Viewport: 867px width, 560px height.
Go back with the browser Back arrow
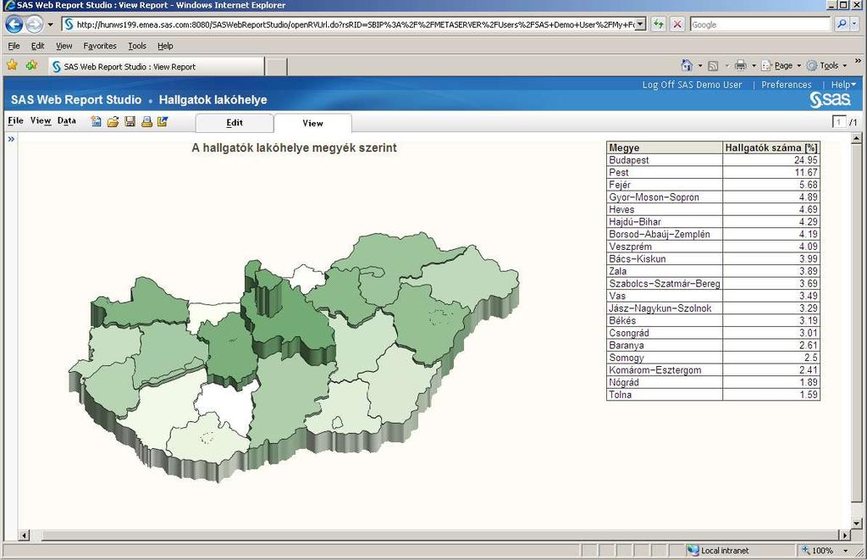click(14, 25)
